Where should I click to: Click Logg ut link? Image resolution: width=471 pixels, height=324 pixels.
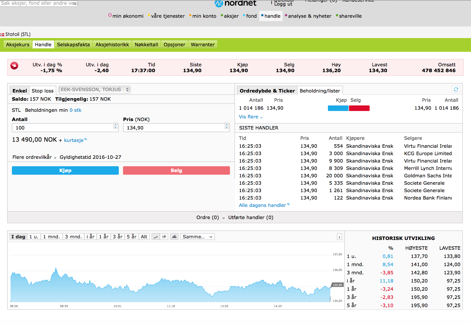pos(283,4)
